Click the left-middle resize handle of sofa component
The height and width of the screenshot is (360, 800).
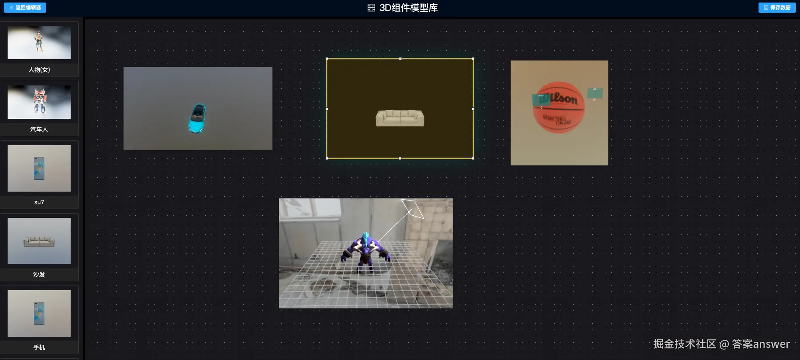(327, 109)
